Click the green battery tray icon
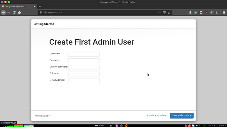 204,126
